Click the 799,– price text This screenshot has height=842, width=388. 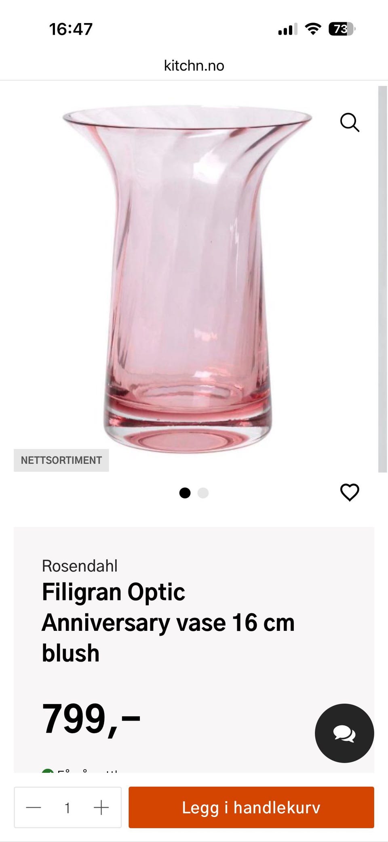point(91,719)
